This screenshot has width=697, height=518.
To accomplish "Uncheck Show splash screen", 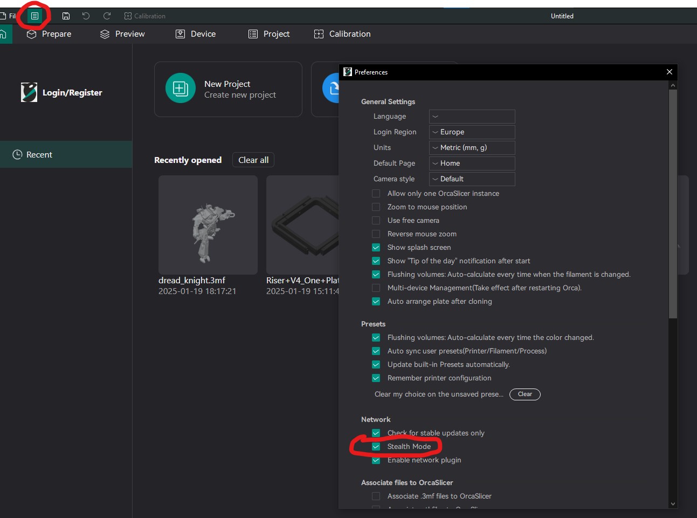I will pyautogui.click(x=376, y=248).
